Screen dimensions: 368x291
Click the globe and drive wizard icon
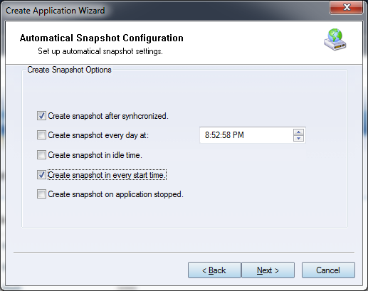pos(335,39)
